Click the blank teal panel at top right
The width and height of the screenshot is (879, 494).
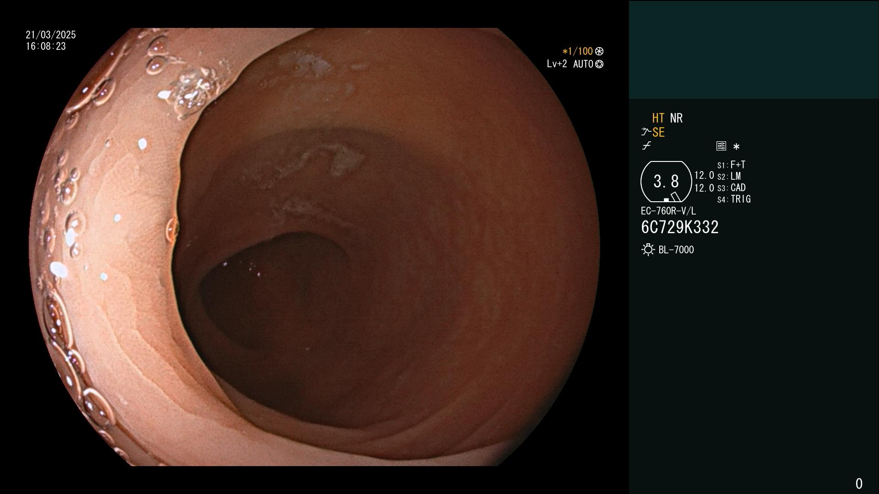[754, 49]
